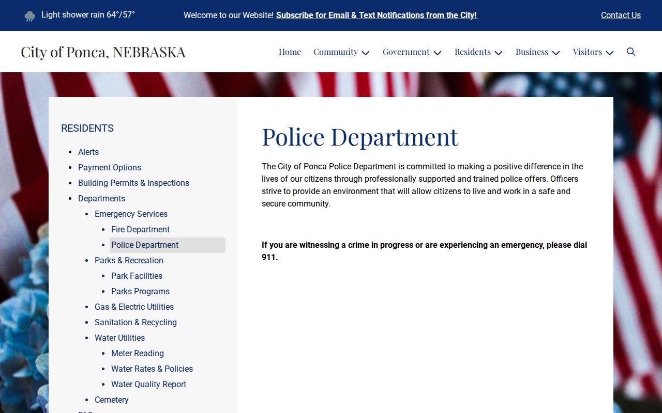Open Meter Reading in the sidebar
This screenshot has width=662, height=413.
point(138,353)
